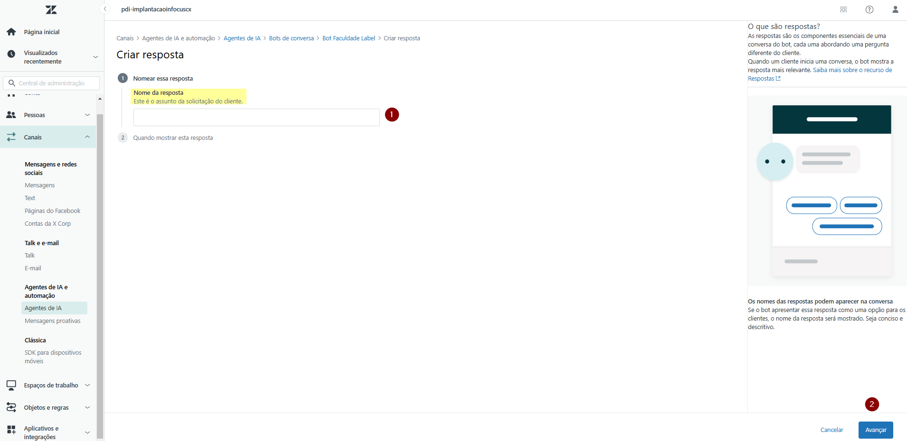This screenshot has width=907, height=441.
Task: Click the clock icon for Visualizados recentemente
Action: (11, 54)
